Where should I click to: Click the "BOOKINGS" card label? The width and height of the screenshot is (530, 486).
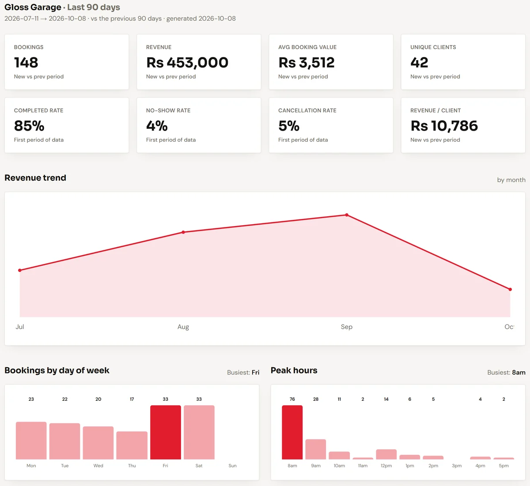coord(29,47)
